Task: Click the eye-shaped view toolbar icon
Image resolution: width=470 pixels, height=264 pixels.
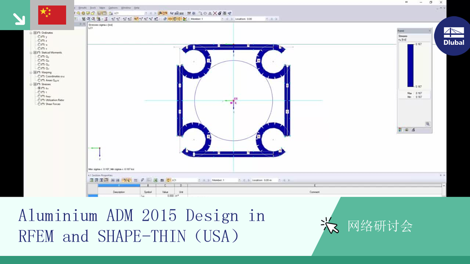Action: pos(205,13)
